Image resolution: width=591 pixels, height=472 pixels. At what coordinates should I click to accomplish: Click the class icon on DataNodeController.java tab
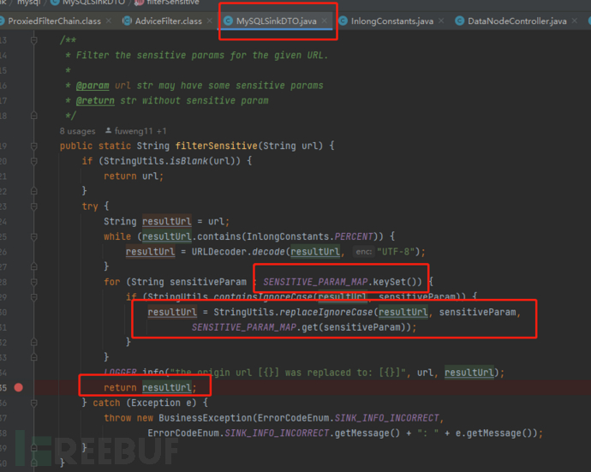[x=459, y=21]
